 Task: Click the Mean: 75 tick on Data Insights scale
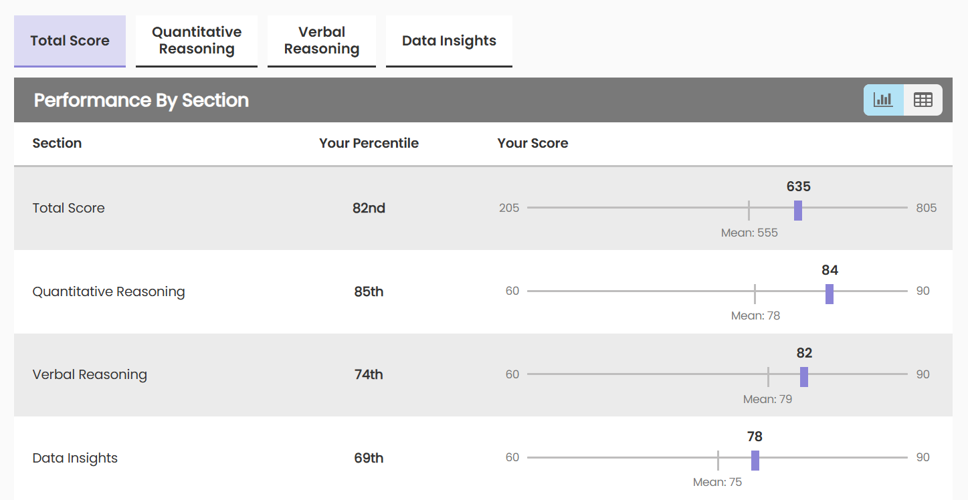click(718, 460)
